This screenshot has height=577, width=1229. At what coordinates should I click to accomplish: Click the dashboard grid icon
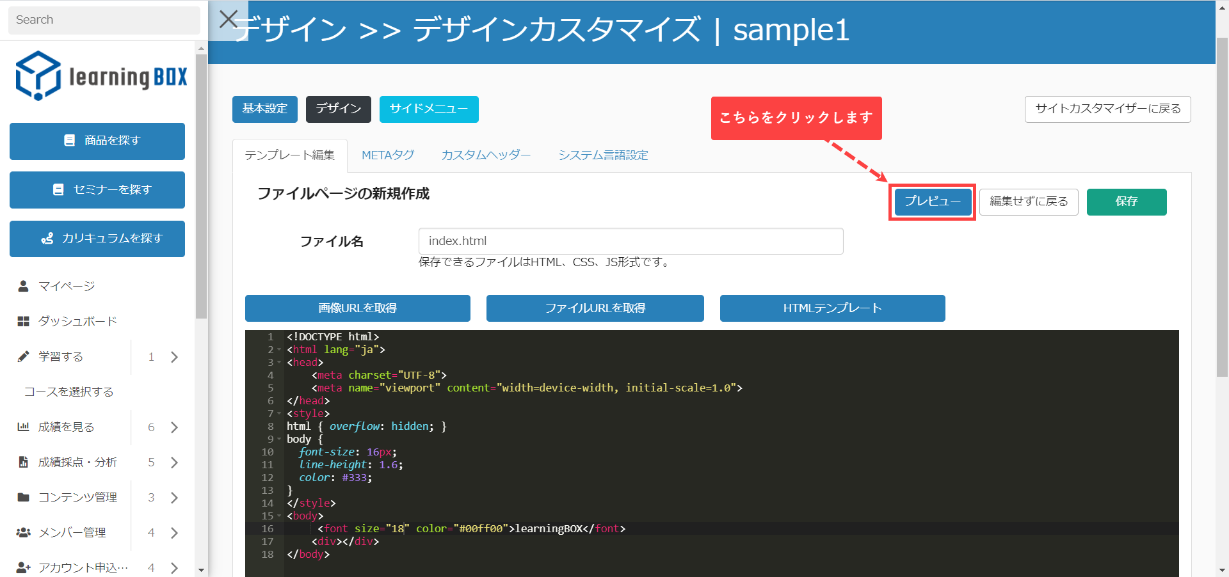coord(24,321)
